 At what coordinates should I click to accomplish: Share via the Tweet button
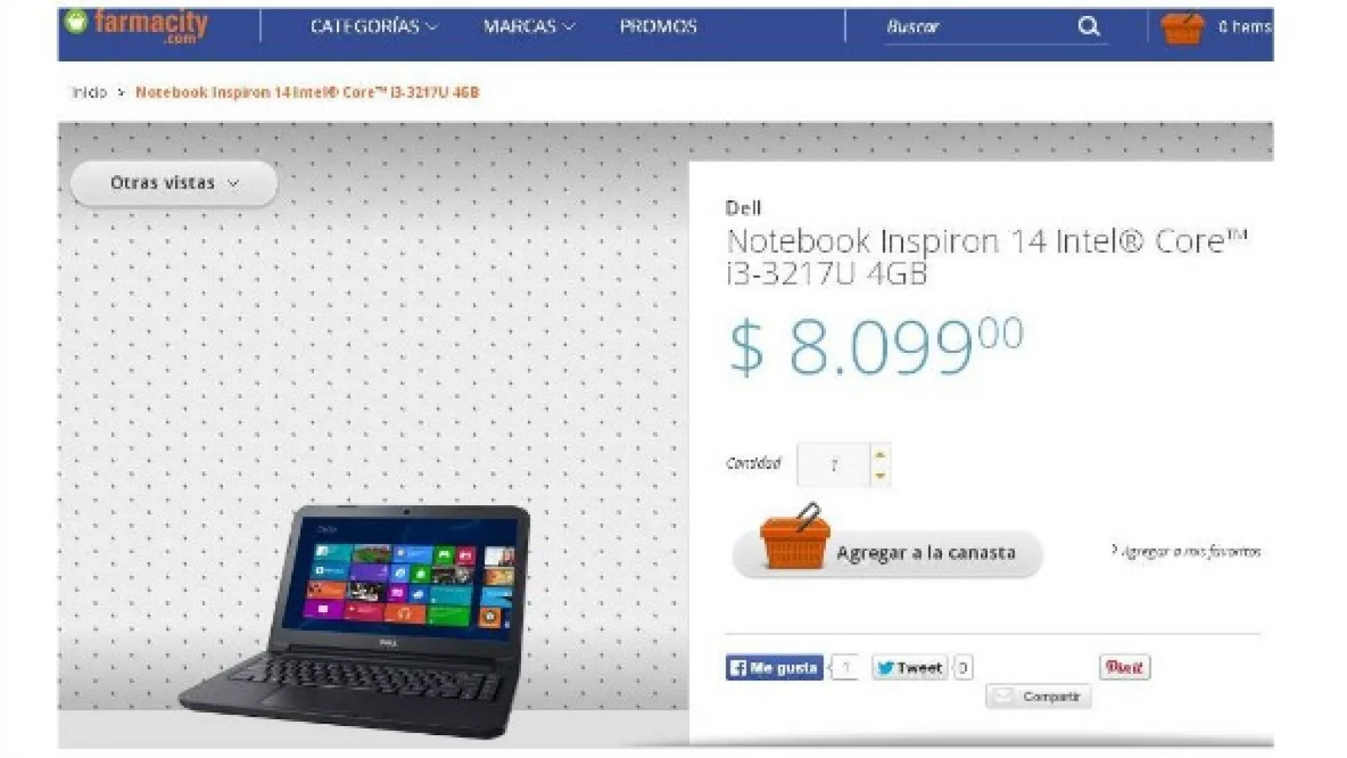tap(909, 668)
